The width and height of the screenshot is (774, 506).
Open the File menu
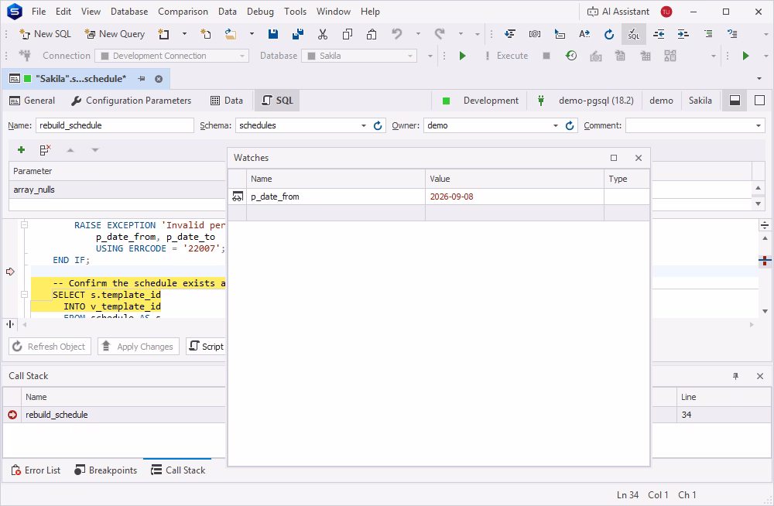39,12
